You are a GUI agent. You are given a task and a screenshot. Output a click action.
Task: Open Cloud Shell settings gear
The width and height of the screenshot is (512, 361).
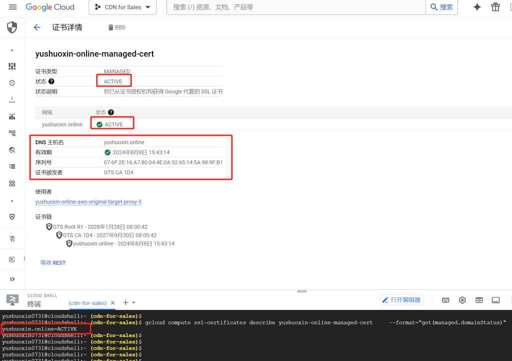(x=462, y=300)
